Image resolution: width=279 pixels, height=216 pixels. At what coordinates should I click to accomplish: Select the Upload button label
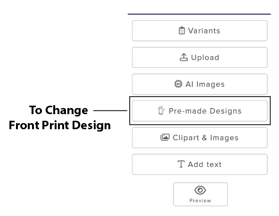pos(205,58)
